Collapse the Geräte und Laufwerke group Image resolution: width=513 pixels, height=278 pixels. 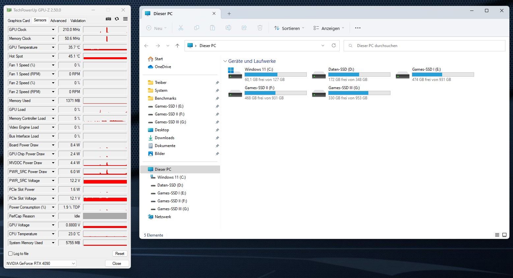[x=225, y=61]
